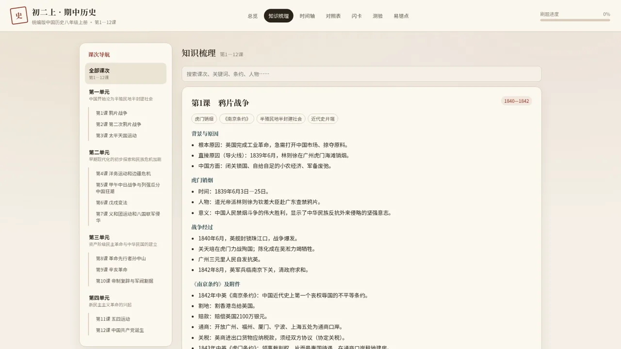Select 第二单元 heading in sidebar

pyautogui.click(x=126, y=156)
